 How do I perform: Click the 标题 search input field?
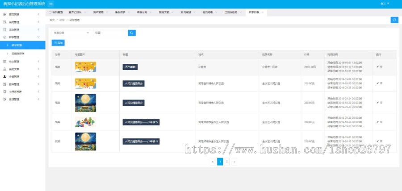[110, 33]
